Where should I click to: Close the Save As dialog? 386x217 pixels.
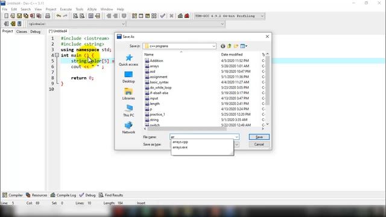coord(267,36)
